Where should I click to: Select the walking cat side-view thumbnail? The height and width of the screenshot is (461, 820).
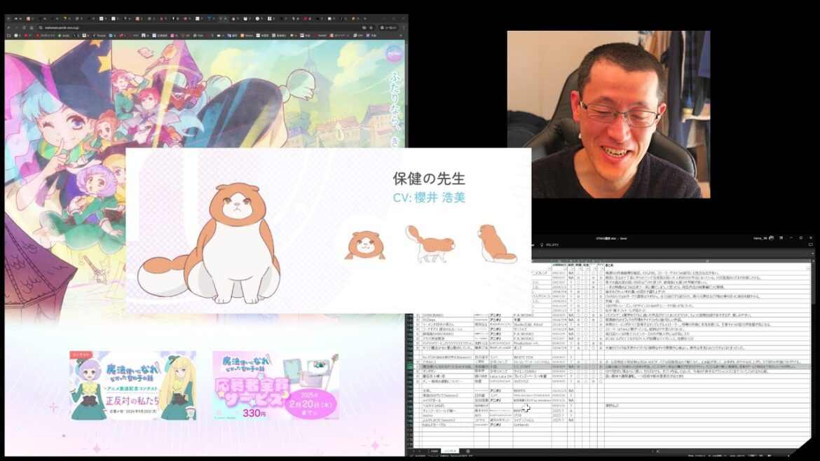click(429, 243)
